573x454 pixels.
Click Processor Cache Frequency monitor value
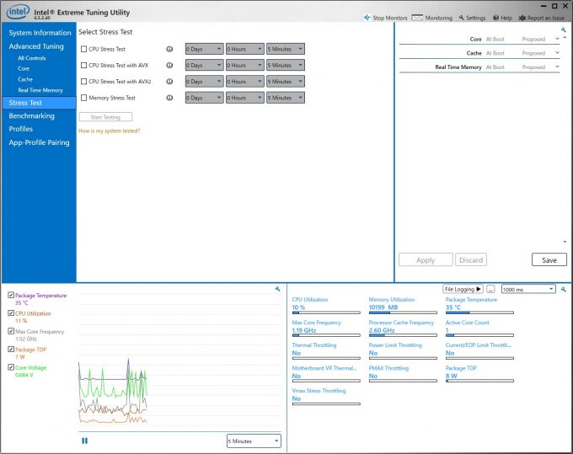click(x=382, y=330)
